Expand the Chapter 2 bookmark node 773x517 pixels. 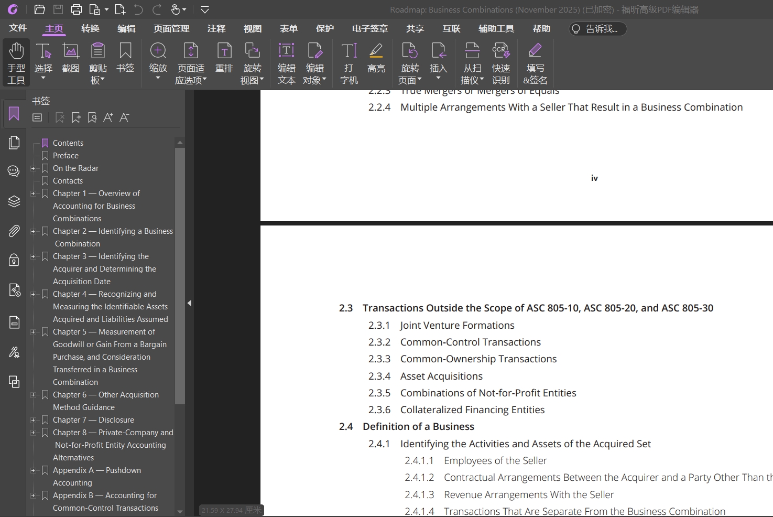point(33,231)
